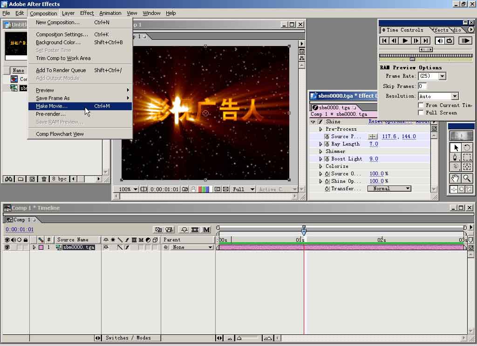Toggle eye visibility for sbm0000.tga layer

tap(7, 247)
